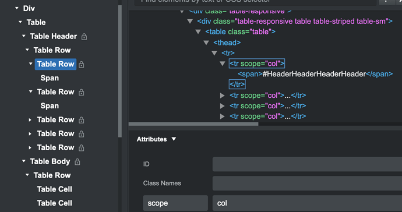Screen dimensions: 402x212
Task: Collapse the Table Body node
Action: pos(24,161)
